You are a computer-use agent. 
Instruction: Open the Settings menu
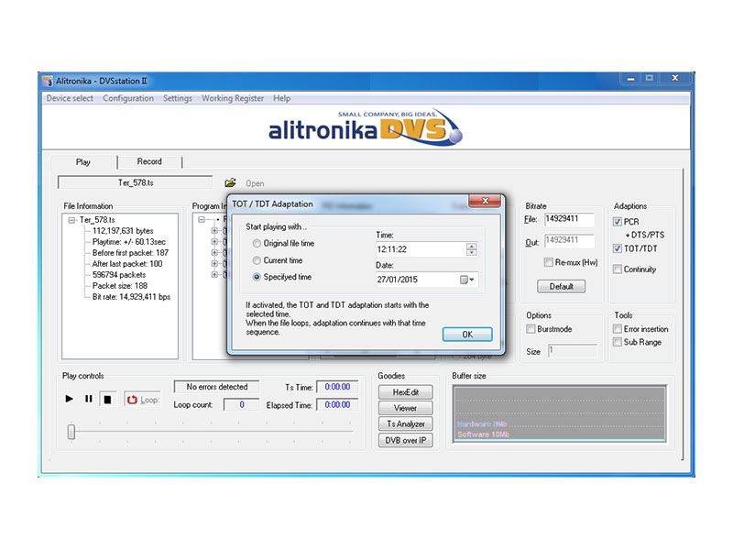(x=178, y=98)
